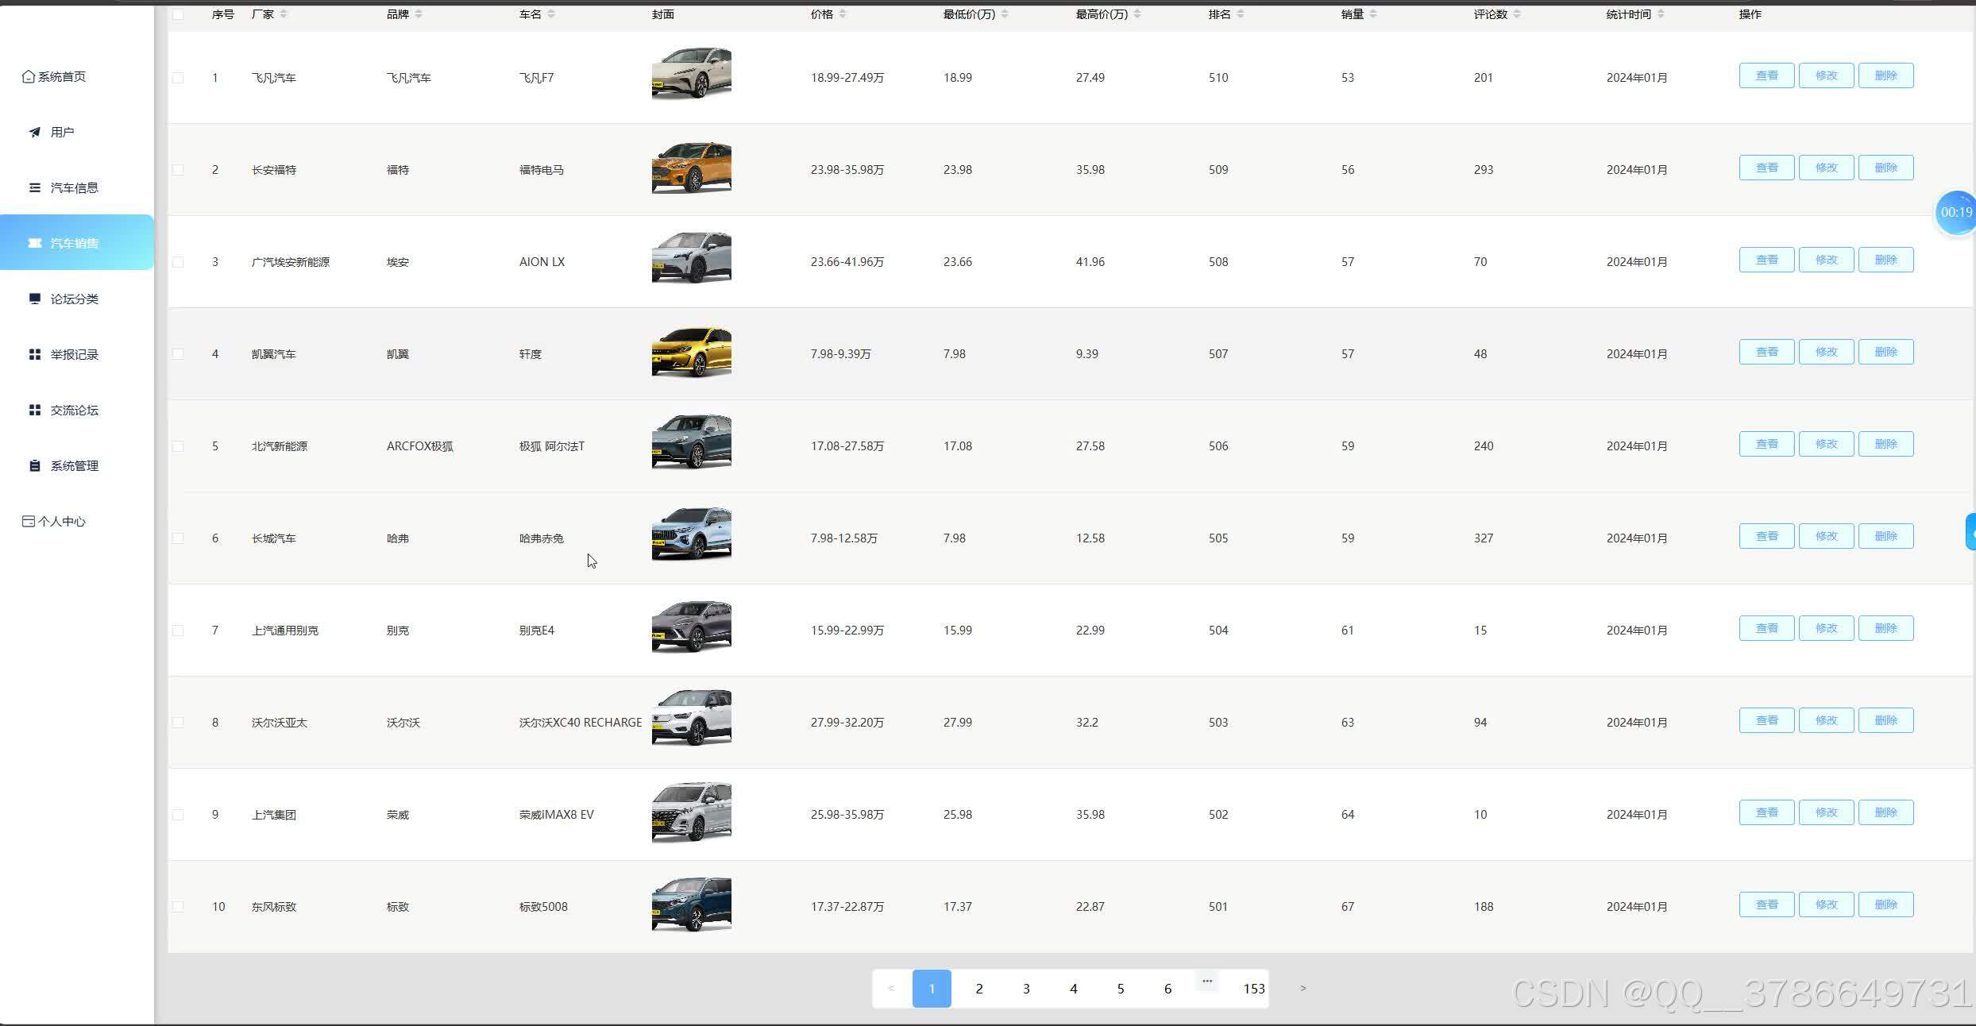The height and width of the screenshot is (1026, 1976).
Task: Click the 用户 paper plane icon
Action: coord(34,132)
